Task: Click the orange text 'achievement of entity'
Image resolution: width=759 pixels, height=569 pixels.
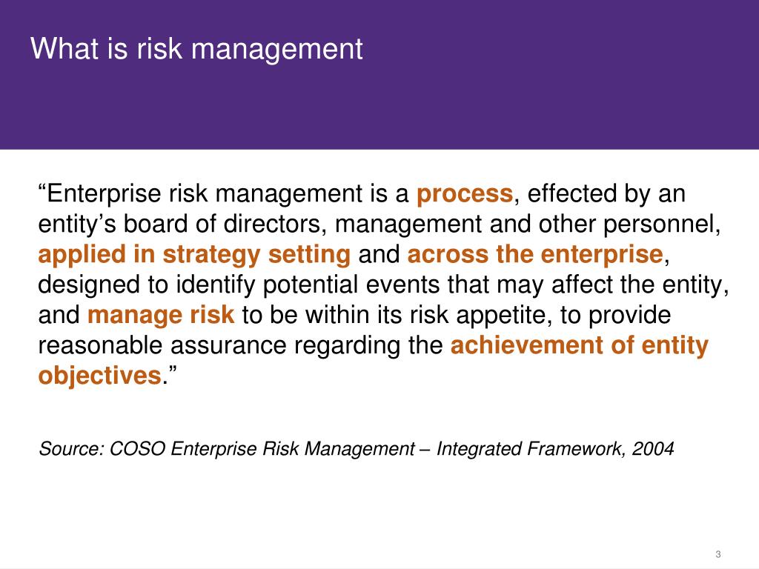Action: coord(580,345)
